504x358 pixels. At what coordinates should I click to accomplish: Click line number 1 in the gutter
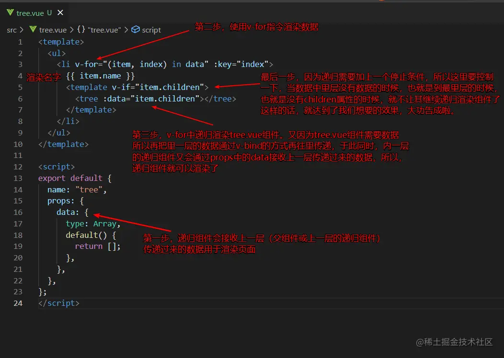20,42
